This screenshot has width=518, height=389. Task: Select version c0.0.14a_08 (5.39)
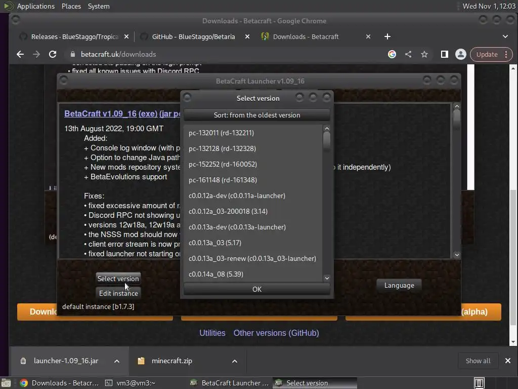tap(252, 274)
